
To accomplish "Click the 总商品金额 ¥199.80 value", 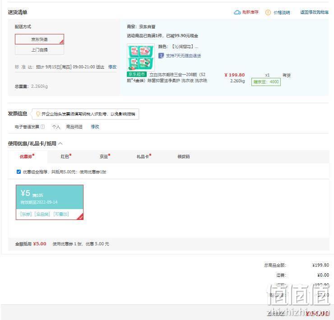I will click(x=320, y=265).
